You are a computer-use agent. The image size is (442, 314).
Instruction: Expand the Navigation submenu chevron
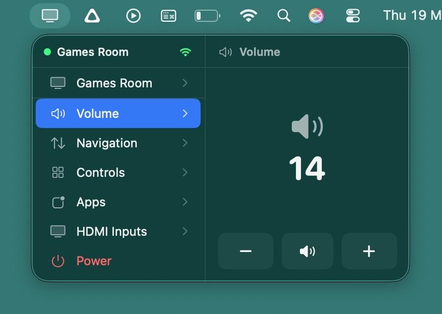coord(185,143)
